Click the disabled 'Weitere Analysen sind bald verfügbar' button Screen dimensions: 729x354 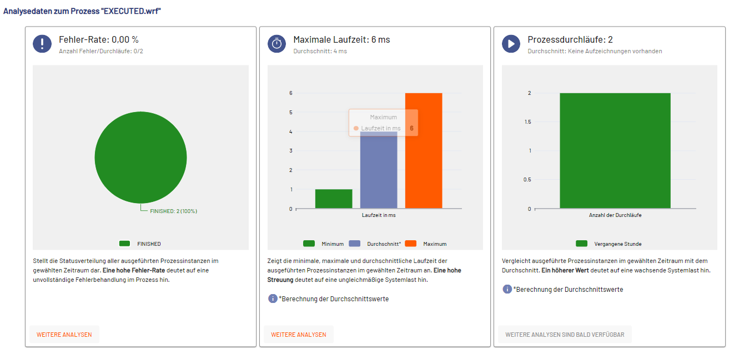pyautogui.click(x=565, y=335)
